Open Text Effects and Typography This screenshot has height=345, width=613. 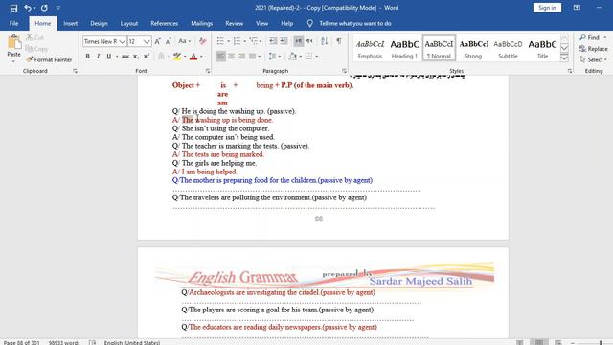point(161,57)
